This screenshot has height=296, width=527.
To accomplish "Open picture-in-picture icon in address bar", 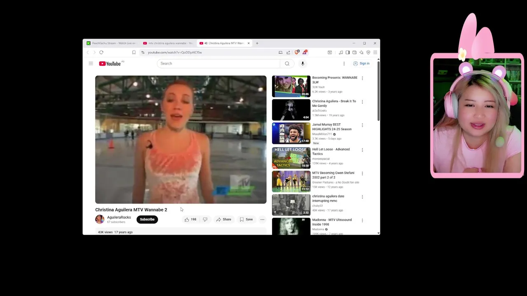I will coord(280,52).
